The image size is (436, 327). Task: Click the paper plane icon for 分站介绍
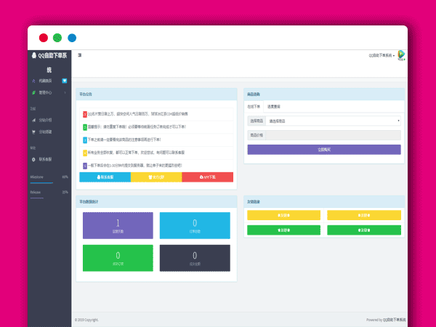(x=33, y=120)
